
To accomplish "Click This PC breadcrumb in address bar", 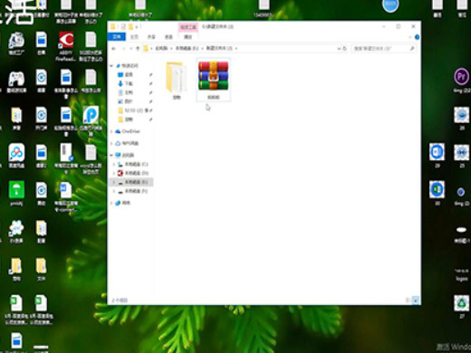I will 161,49.
